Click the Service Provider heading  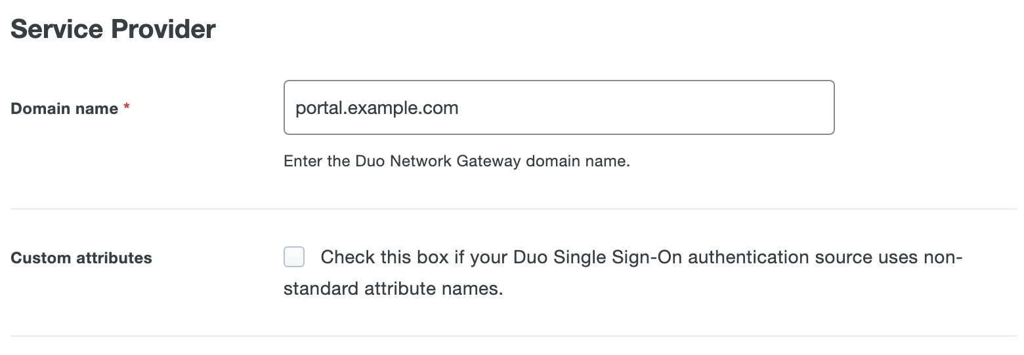(x=114, y=29)
